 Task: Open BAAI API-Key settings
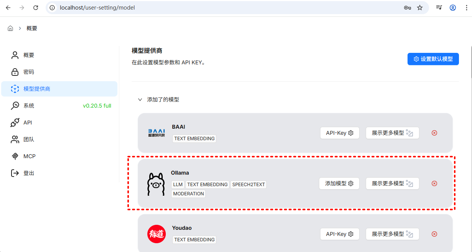pos(340,133)
